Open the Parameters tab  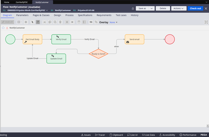[x=22, y=15]
